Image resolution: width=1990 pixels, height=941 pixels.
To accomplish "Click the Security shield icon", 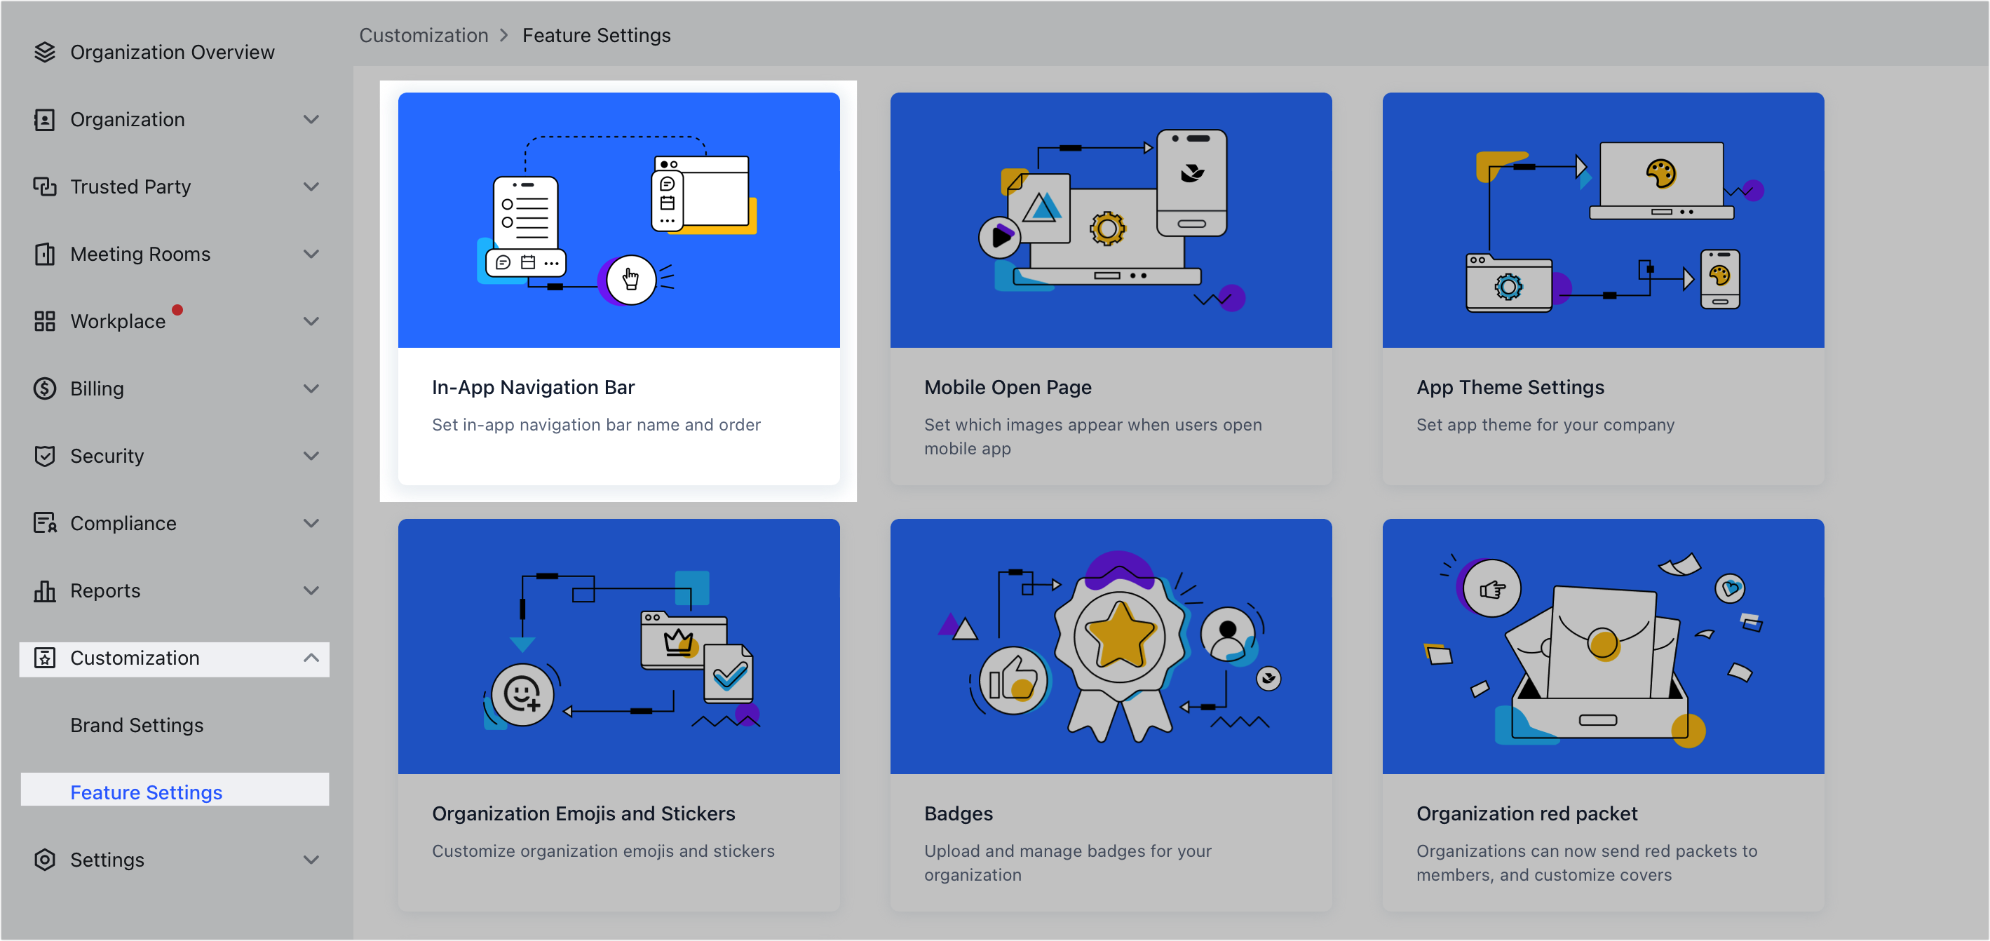I will click(45, 455).
